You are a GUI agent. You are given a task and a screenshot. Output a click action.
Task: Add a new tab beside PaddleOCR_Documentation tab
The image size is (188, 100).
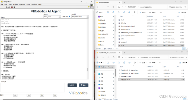[x=125, y=53]
